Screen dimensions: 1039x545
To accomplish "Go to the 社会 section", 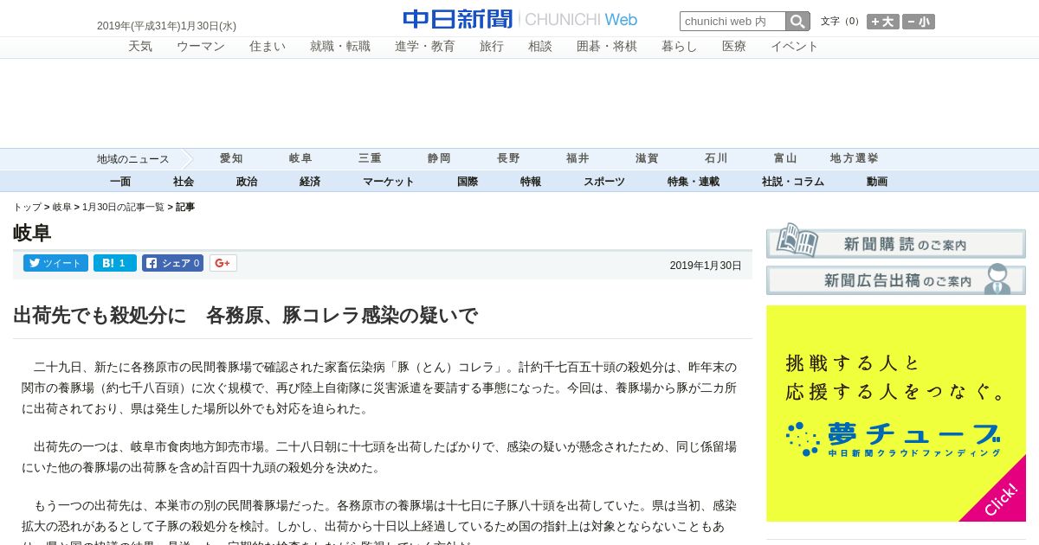I will tap(184, 182).
